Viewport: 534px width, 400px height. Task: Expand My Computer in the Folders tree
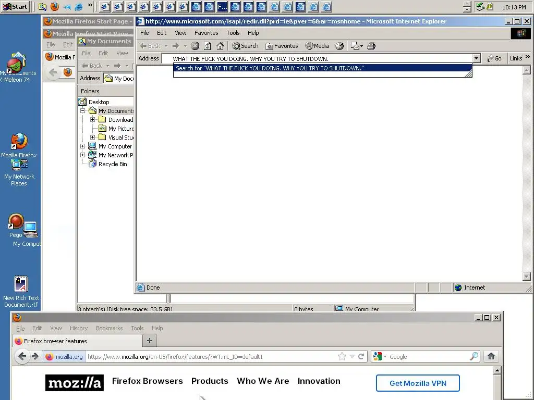(x=82, y=146)
